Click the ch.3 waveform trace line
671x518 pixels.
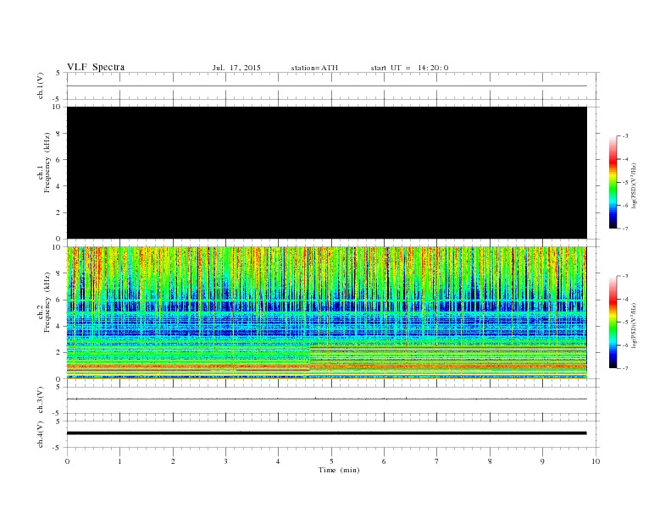[327, 400]
